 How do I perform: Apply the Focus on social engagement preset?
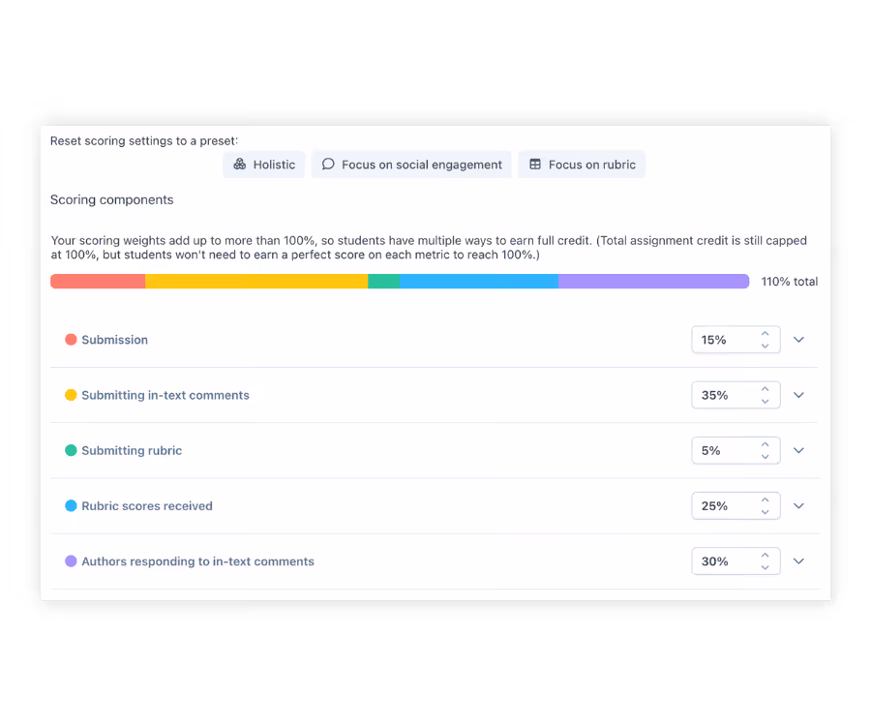pos(410,165)
